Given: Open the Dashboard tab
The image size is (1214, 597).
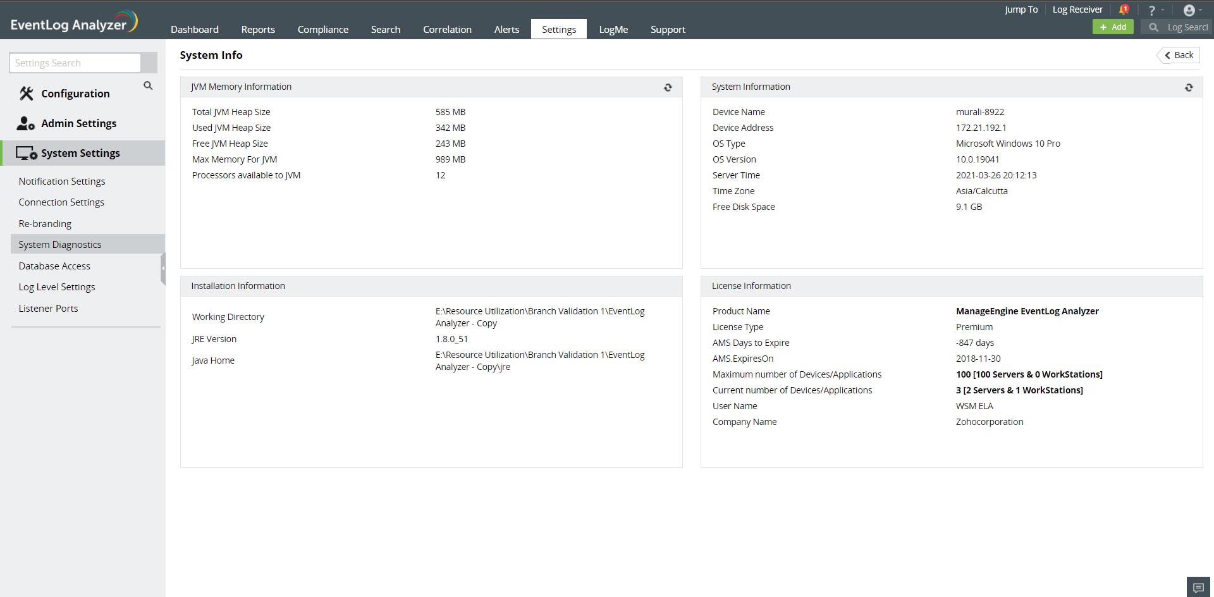Looking at the screenshot, I should (x=195, y=30).
